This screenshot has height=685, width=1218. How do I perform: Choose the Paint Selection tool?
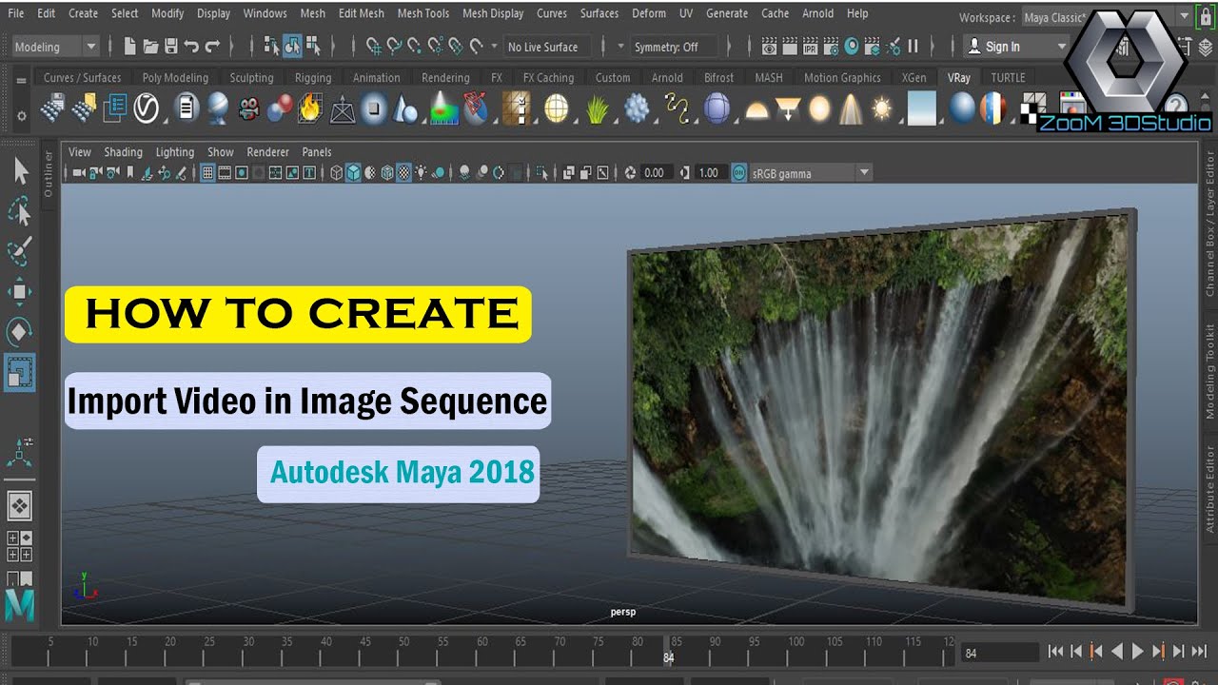(20, 251)
